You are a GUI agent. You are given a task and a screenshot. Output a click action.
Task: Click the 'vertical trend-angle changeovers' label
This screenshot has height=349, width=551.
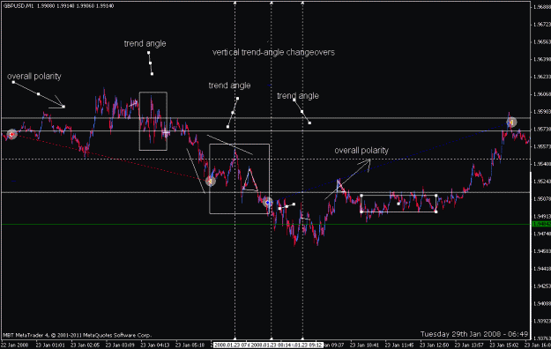[273, 52]
